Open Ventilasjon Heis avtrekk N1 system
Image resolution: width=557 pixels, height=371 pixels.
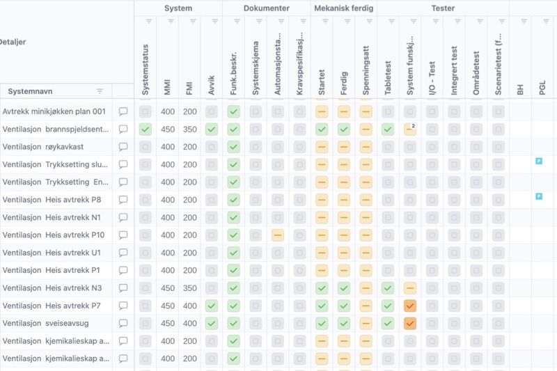[x=52, y=217]
